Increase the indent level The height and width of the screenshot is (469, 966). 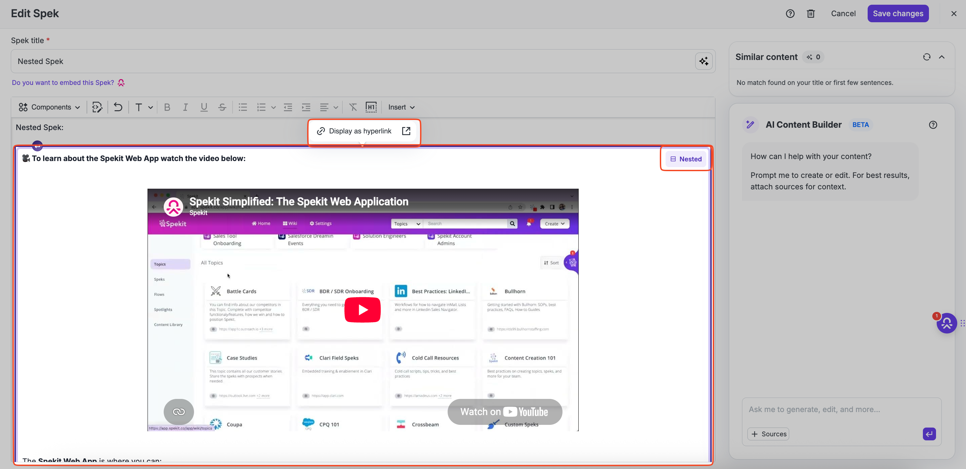point(307,107)
